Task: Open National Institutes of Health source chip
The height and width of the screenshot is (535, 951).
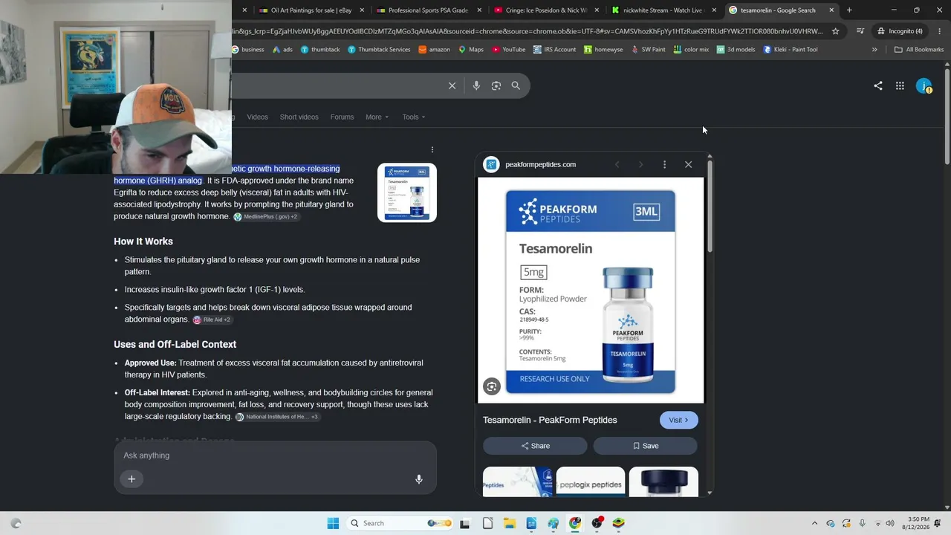Action: (277, 417)
